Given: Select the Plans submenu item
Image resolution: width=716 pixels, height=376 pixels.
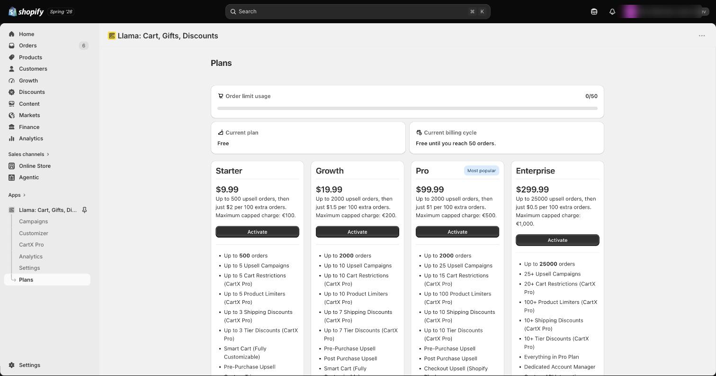Looking at the screenshot, I should [47, 280].
